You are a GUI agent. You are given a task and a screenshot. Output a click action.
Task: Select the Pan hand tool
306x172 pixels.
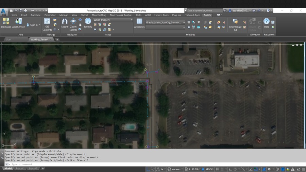[80, 25]
